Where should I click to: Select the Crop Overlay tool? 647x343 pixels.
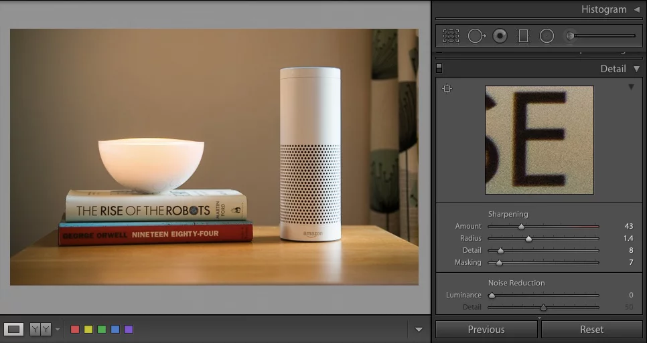[451, 36]
